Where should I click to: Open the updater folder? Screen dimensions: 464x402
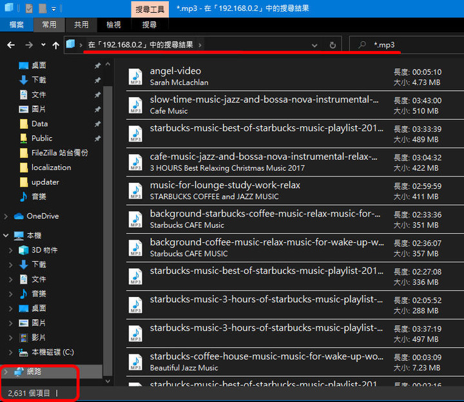point(45,182)
